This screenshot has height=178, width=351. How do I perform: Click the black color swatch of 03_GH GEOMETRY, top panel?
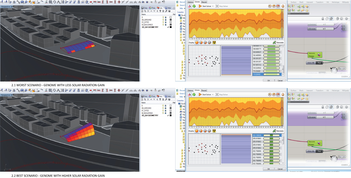click(171, 27)
